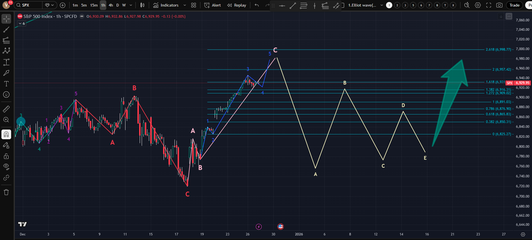
Task: Expand the indicator favorites dropdown arrow
Action: [185, 5]
